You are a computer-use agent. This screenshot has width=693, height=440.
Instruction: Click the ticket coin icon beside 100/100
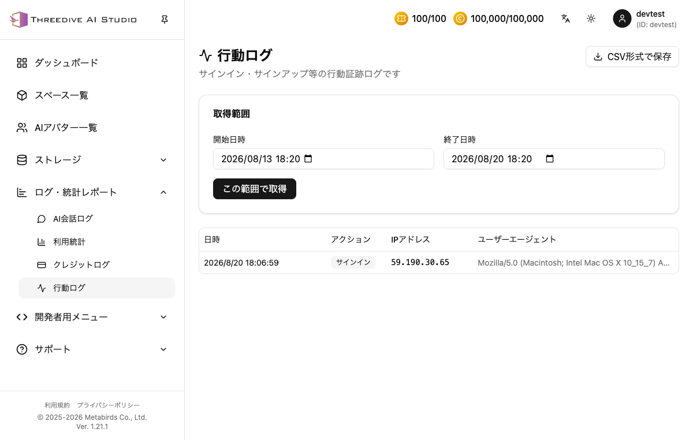click(401, 18)
